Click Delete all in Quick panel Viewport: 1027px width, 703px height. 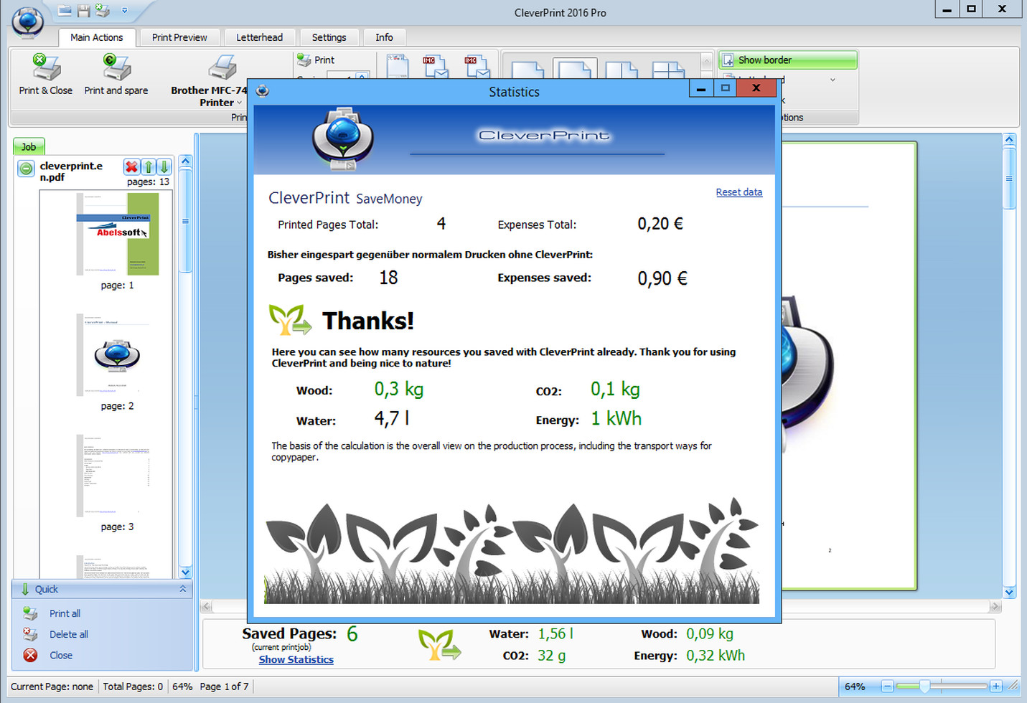(x=69, y=634)
